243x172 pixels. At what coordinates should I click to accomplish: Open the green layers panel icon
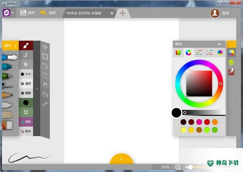tap(231, 63)
